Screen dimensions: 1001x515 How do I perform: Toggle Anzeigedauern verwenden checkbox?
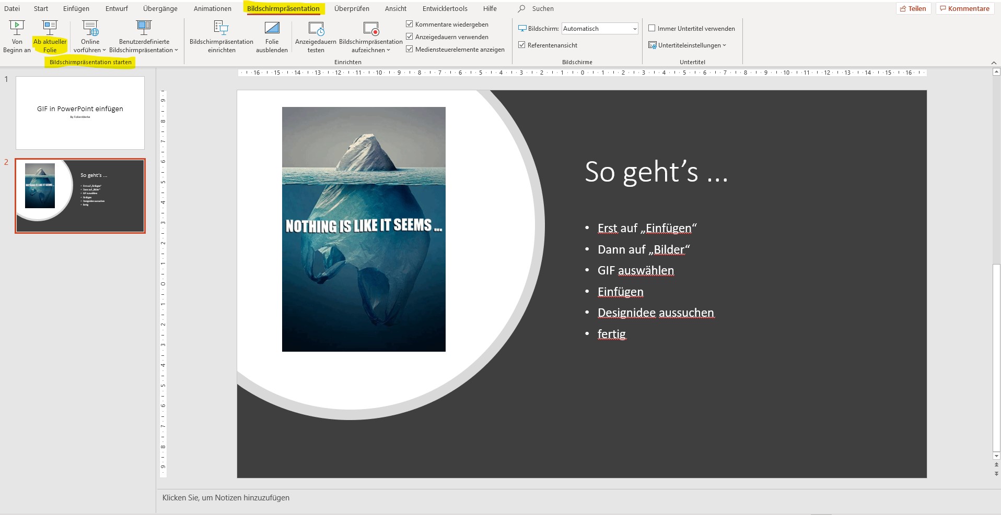[410, 37]
